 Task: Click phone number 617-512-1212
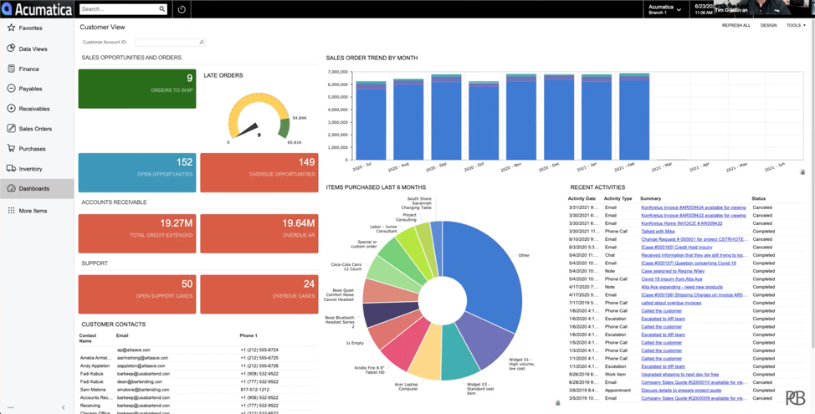(253, 390)
